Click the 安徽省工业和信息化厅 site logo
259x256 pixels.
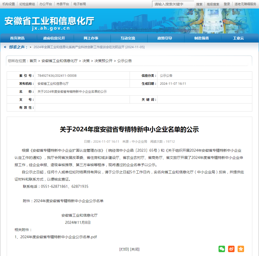click(x=49, y=23)
